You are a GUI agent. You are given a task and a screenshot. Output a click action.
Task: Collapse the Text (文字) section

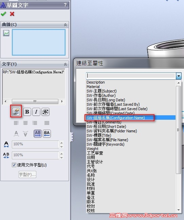click(x=65, y=64)
